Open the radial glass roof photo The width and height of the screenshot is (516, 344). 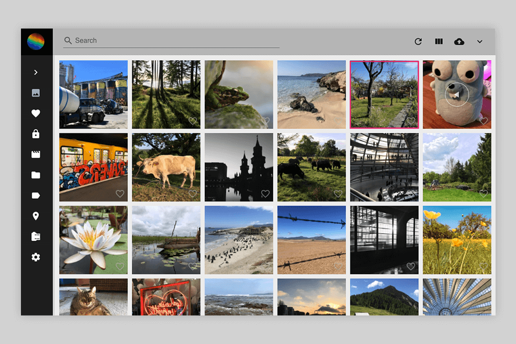tap(457, 297)
